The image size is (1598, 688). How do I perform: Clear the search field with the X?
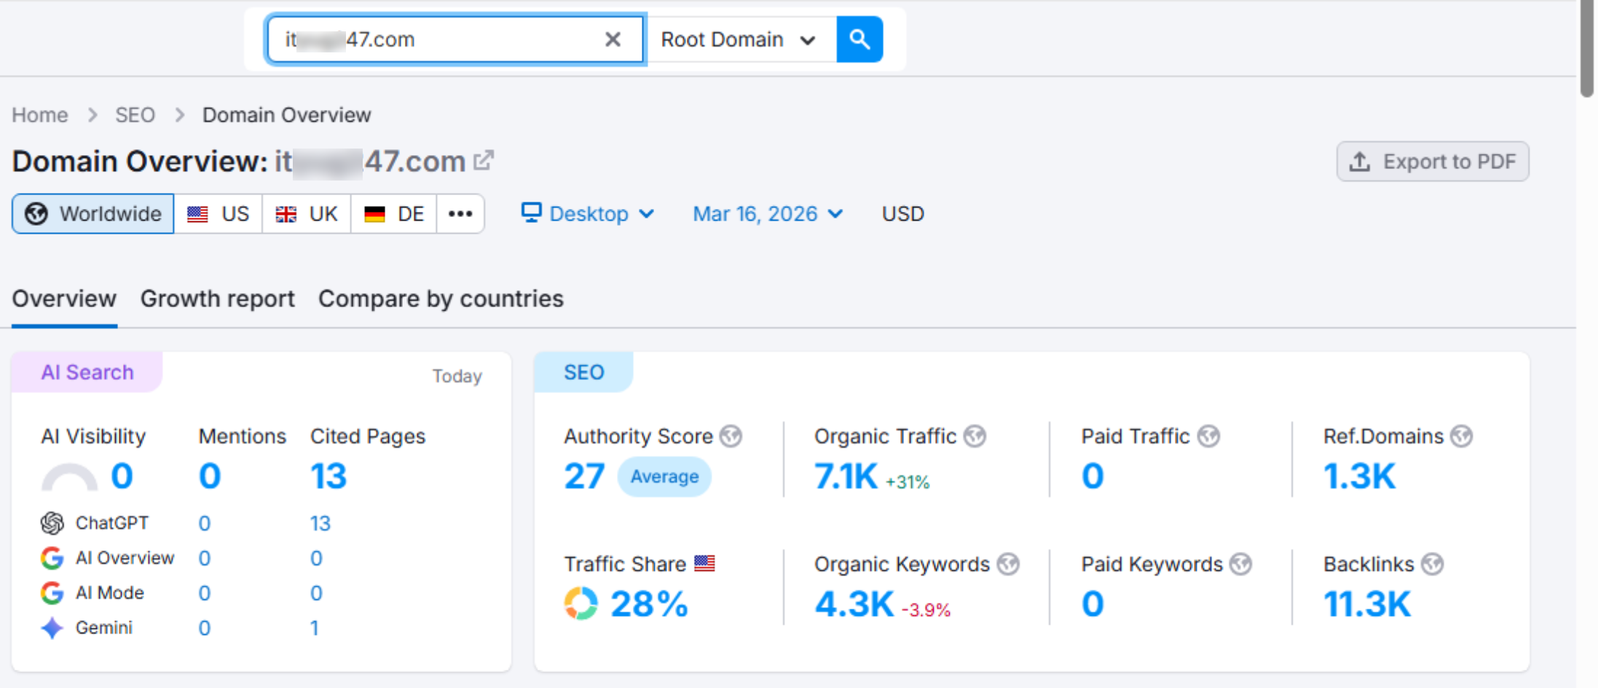[613, 39]
